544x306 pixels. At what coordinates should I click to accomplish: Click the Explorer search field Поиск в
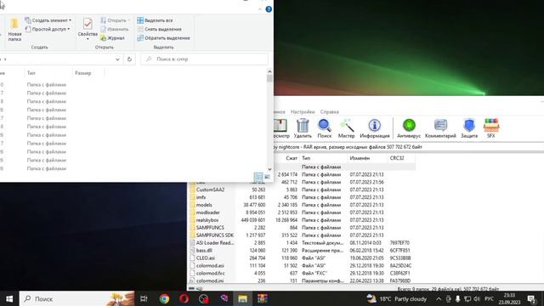(204, 59)
